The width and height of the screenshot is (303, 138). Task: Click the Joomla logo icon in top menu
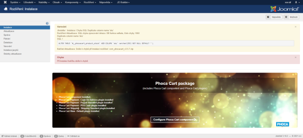[x=5, y=2]
